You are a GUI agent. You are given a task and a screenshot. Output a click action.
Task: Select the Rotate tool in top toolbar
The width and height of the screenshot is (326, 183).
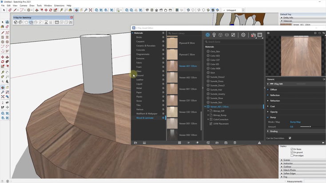pos(51,10)
